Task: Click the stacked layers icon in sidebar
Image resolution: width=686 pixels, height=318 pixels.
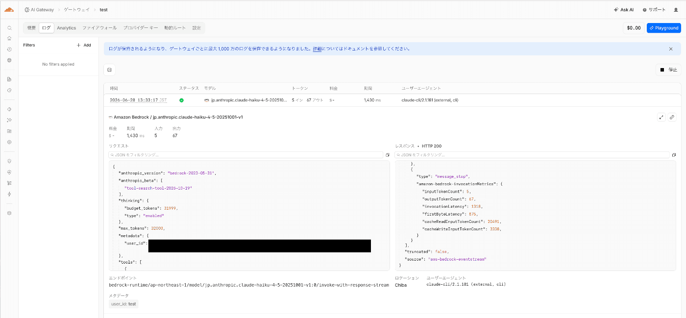Action: point(9,213)
